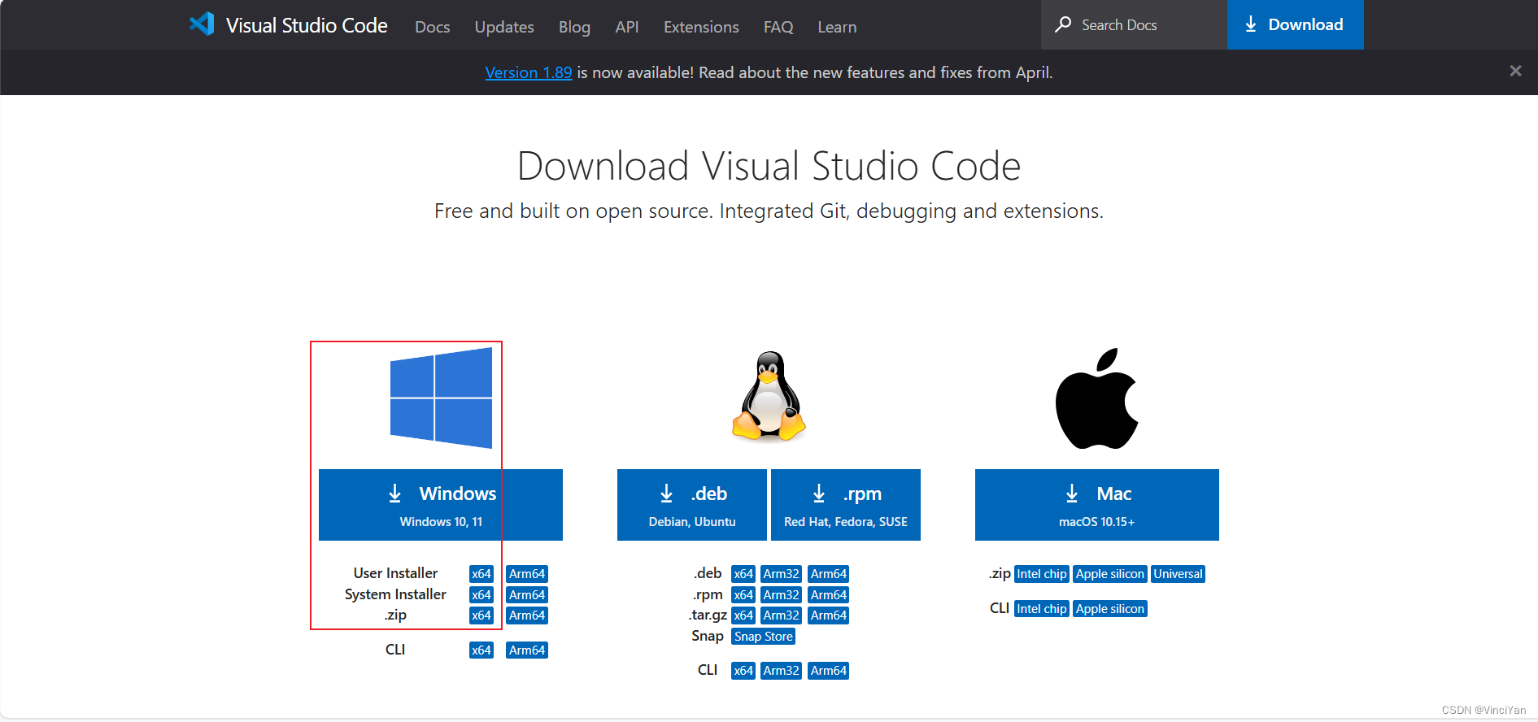The image size is (1538, 722).
Task: Download Windows .zip x64
Action: pos(481,615)
